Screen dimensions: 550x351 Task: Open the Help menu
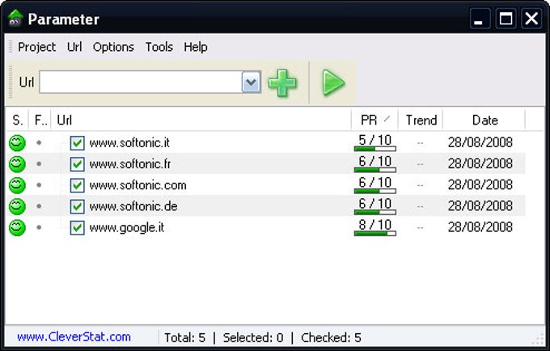click(x=196, y=47)
